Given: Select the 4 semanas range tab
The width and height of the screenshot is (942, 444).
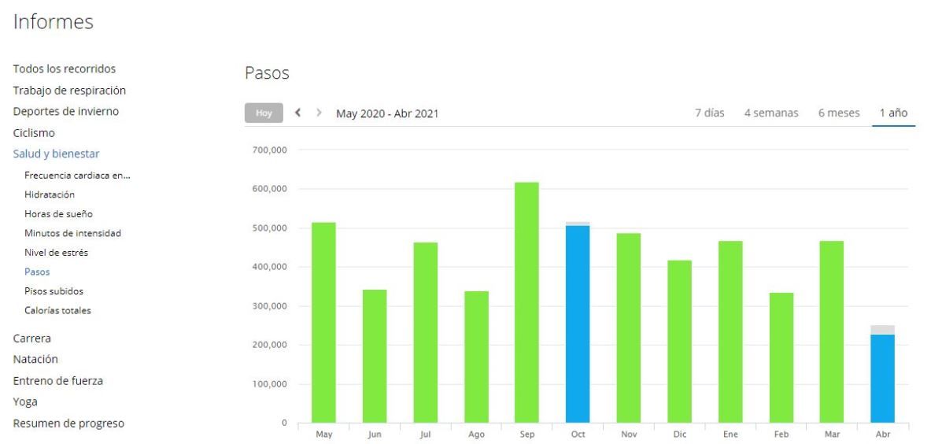Looking at the screenshot, I should (x=771, y=113).
